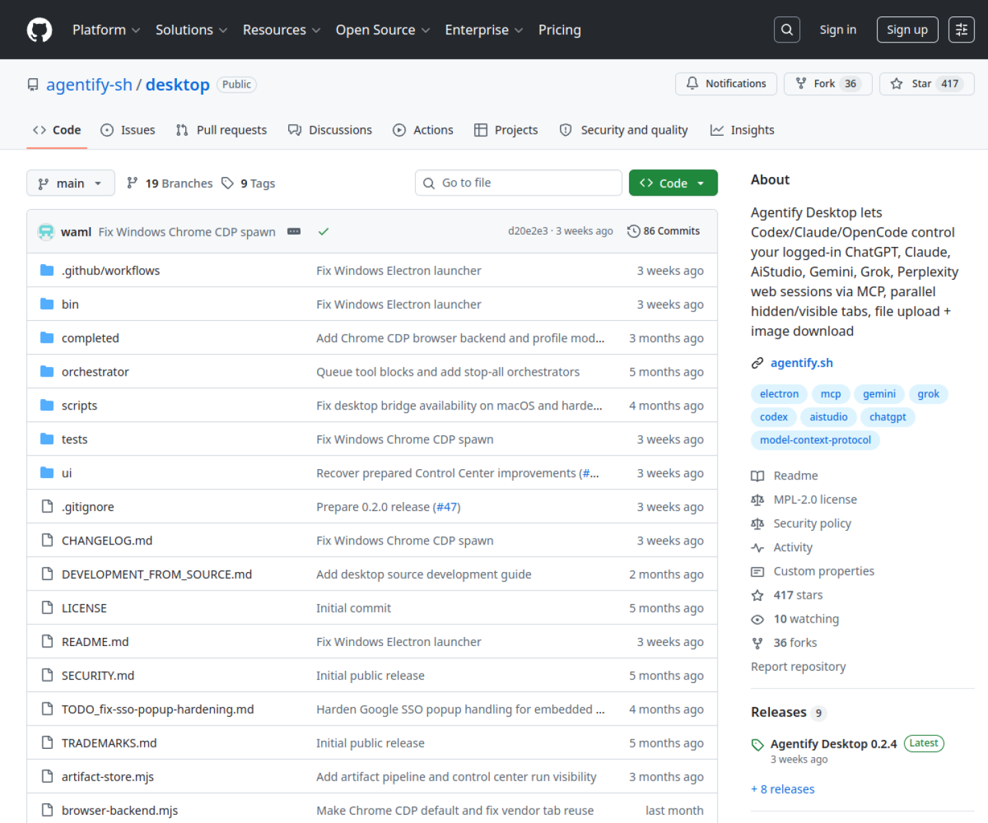This screenshot has height=823, width=988.
Task: Click the file icon for CHANGELOG.md
Action: (x=47, y=540)
